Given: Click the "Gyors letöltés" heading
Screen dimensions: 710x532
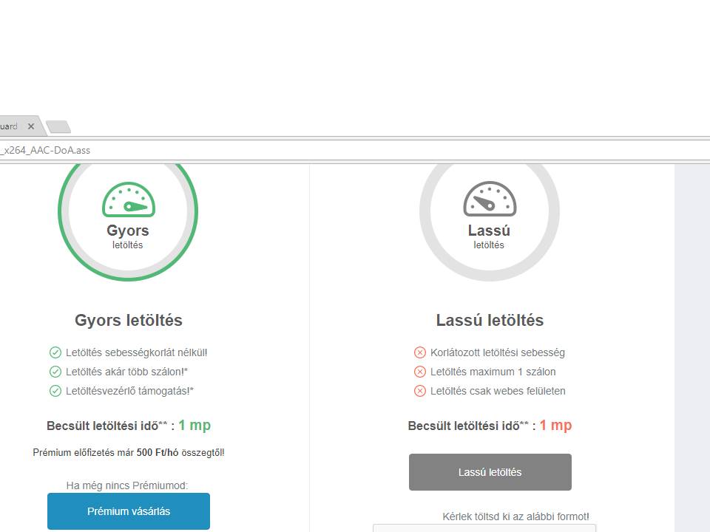Looking at the screenshot, I should (128, 321).
